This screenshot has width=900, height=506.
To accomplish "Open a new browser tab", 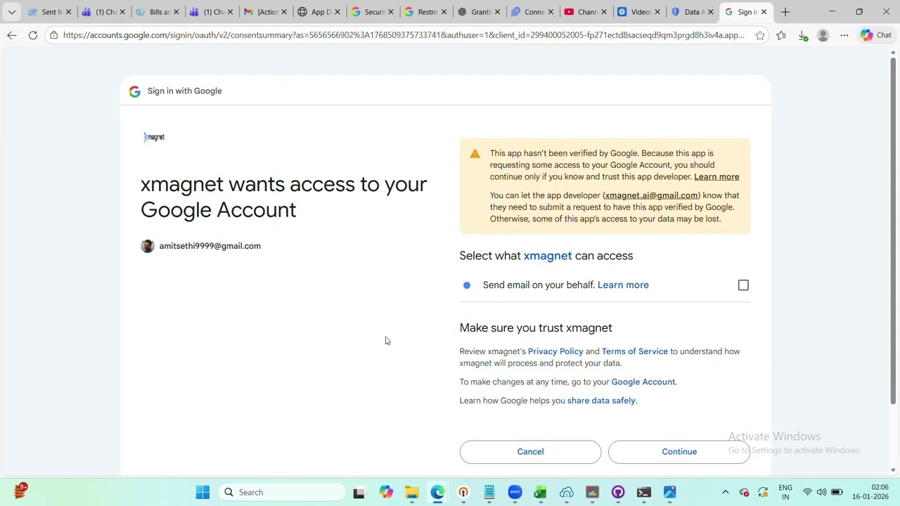I will (x=785, y=12).
